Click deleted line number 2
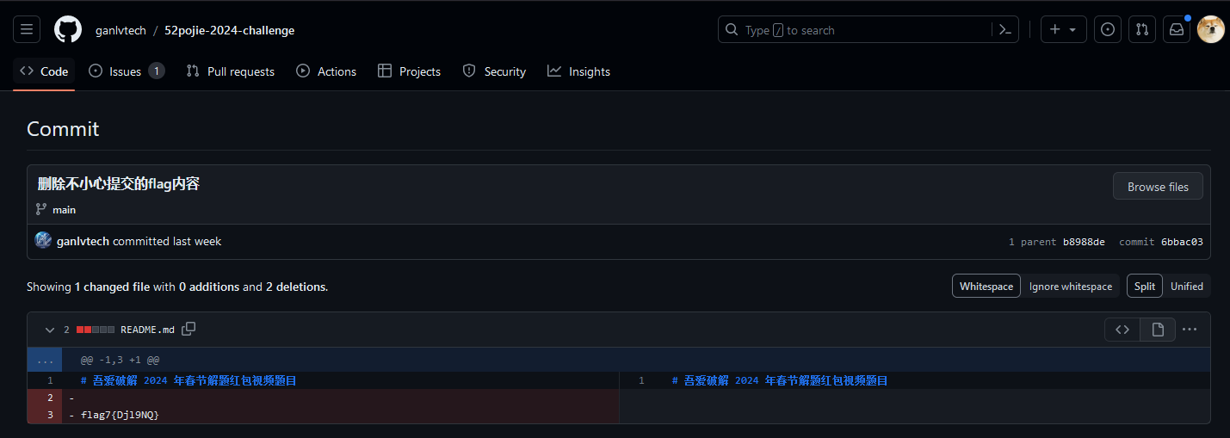This screenshot has height=438, width=1230. pyautogui.click(x=45, y=398)
